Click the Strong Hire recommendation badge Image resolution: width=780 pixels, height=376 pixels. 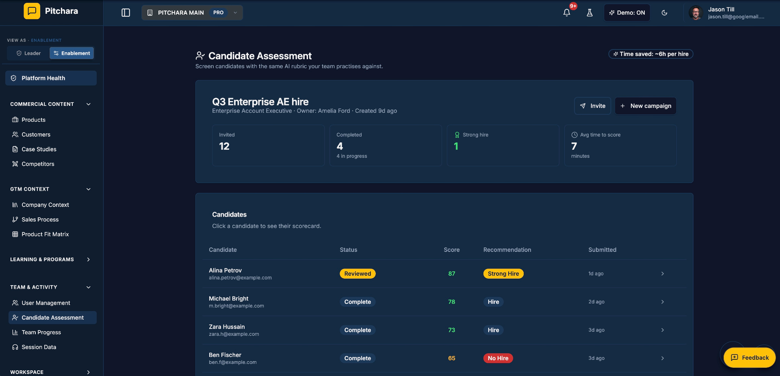coord(503,274)
